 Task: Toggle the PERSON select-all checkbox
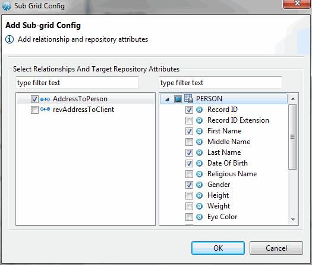178,99
